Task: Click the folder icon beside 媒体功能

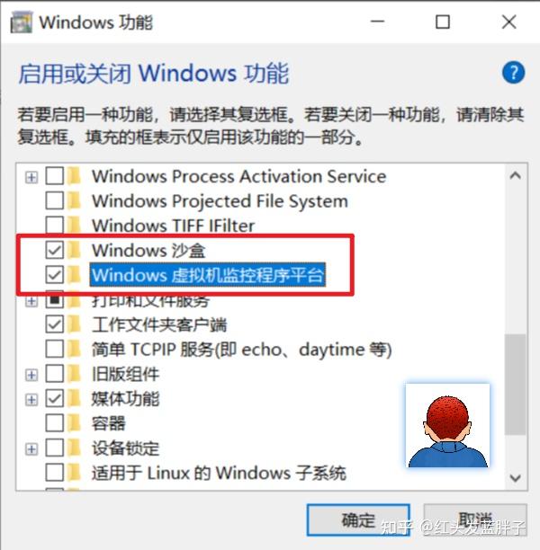Action: click(x=74, y=398)
